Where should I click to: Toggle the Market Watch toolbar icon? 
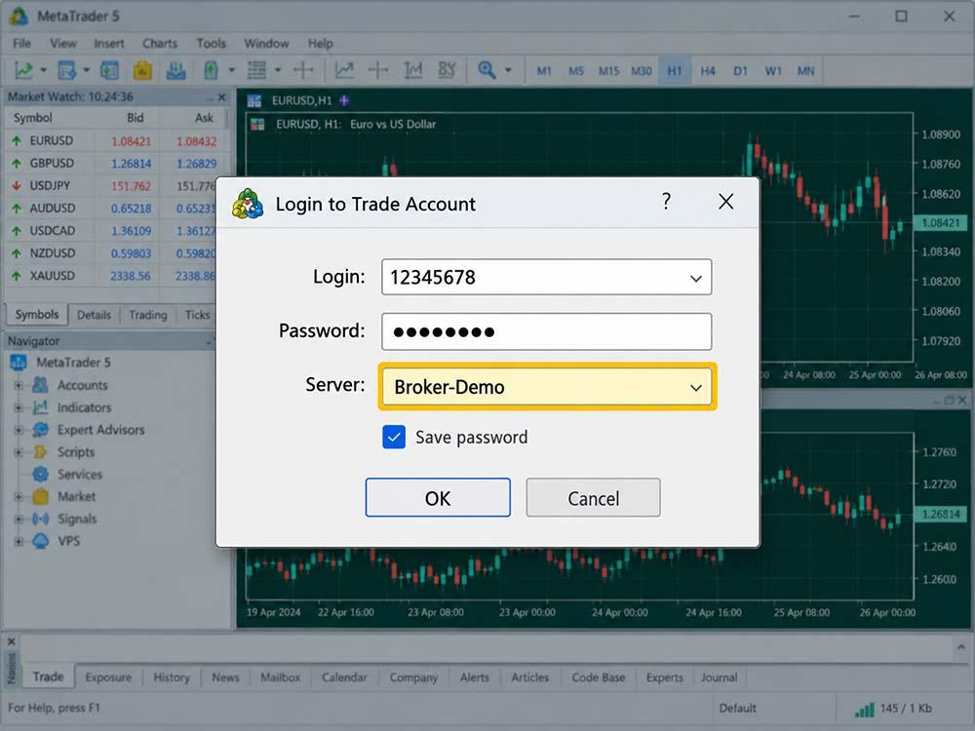[109, 70]
